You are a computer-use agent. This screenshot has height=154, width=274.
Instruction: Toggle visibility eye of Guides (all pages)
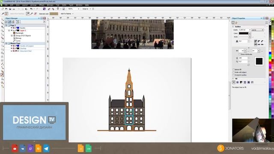(12, 46)
